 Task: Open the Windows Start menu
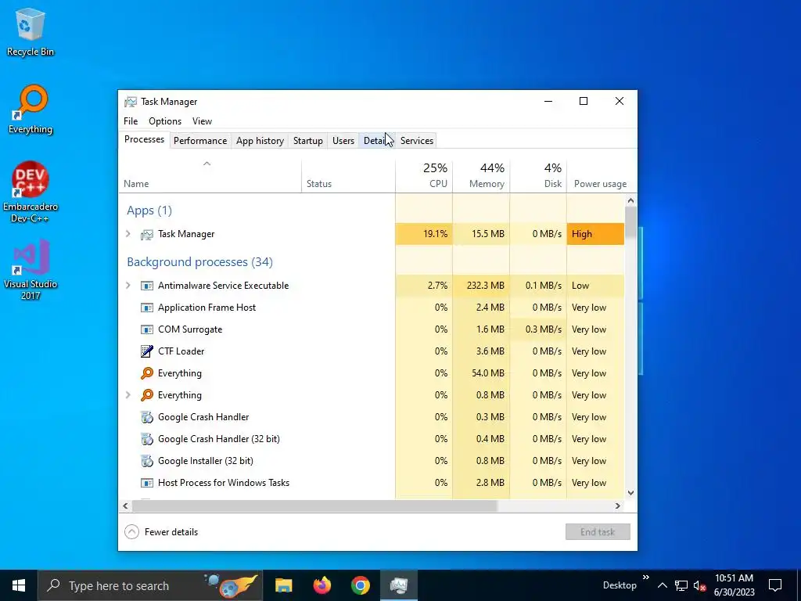tap(19, 585)
